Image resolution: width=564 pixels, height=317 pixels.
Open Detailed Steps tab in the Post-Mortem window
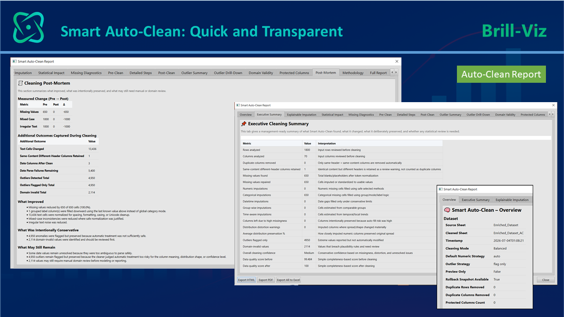pyautogui.click(x=141, y=73)
